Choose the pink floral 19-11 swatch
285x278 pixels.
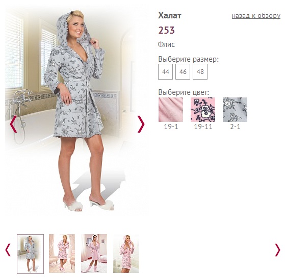click(x=203, y=110)
